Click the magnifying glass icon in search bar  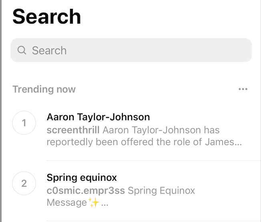22,50
